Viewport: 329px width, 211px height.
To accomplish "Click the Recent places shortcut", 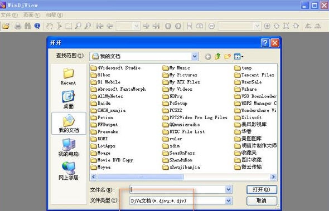I will (x=69, y=76).
